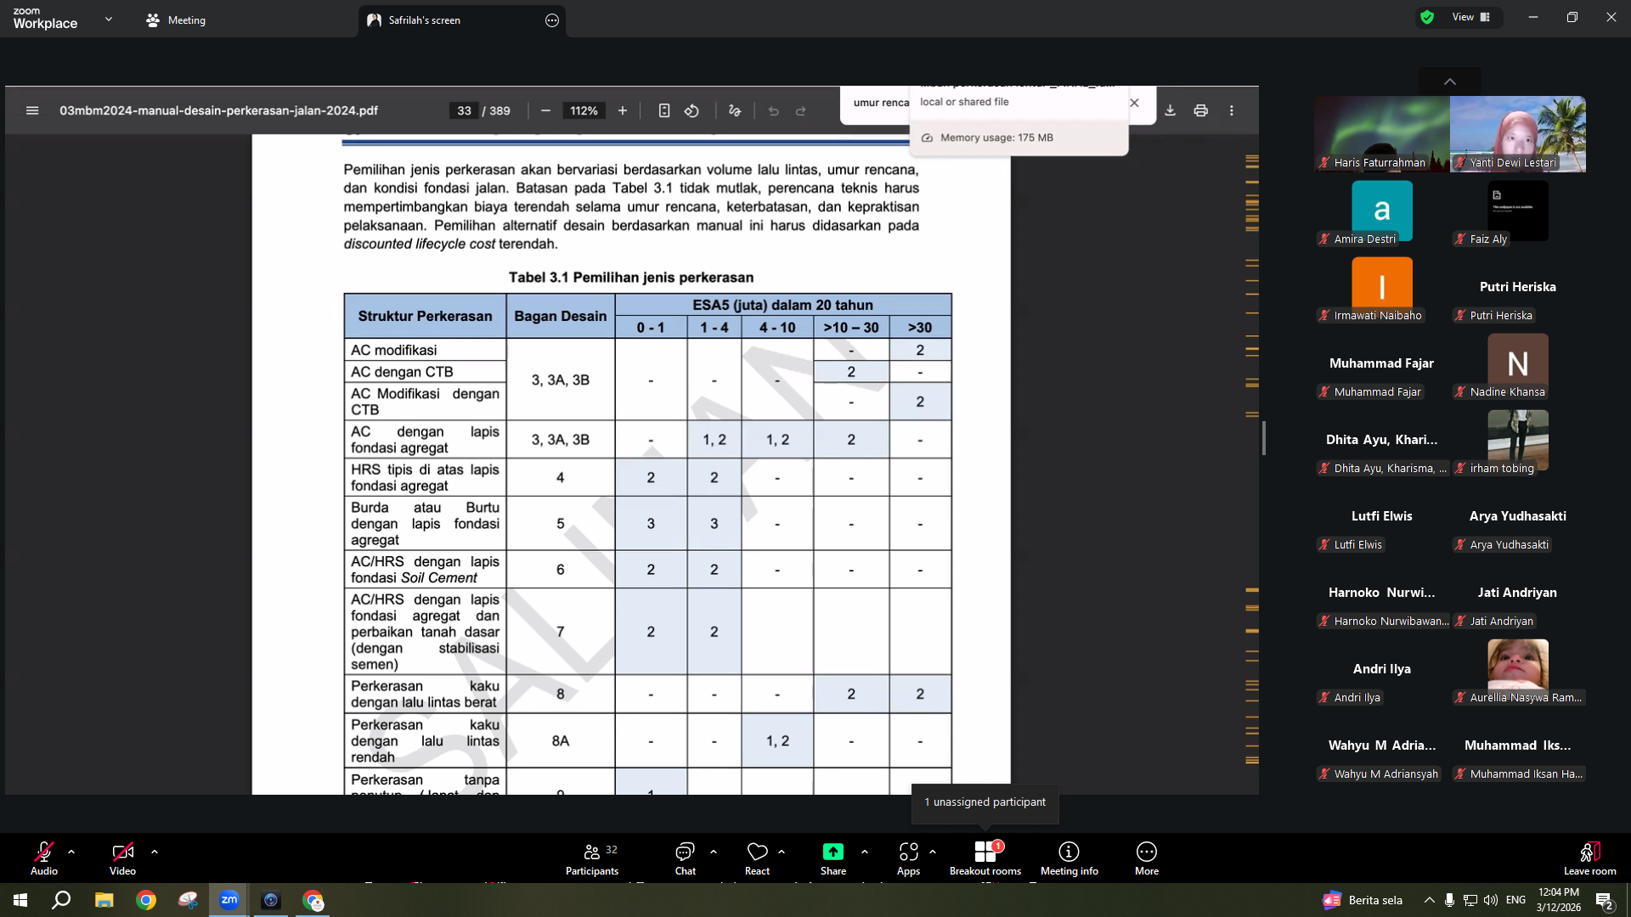Edit the zoom level field 112%
1631x917 pixels.
[x=584, y=110]
